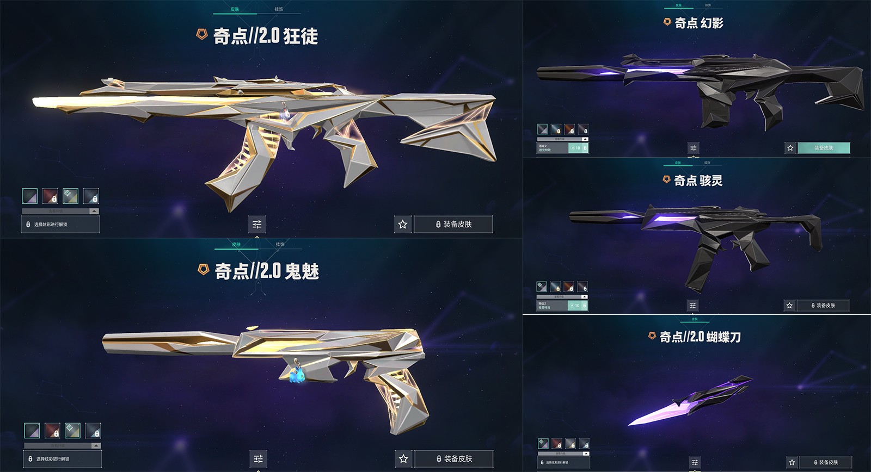Select the default purple chroma swatch for 狂徒

(30, 196)
